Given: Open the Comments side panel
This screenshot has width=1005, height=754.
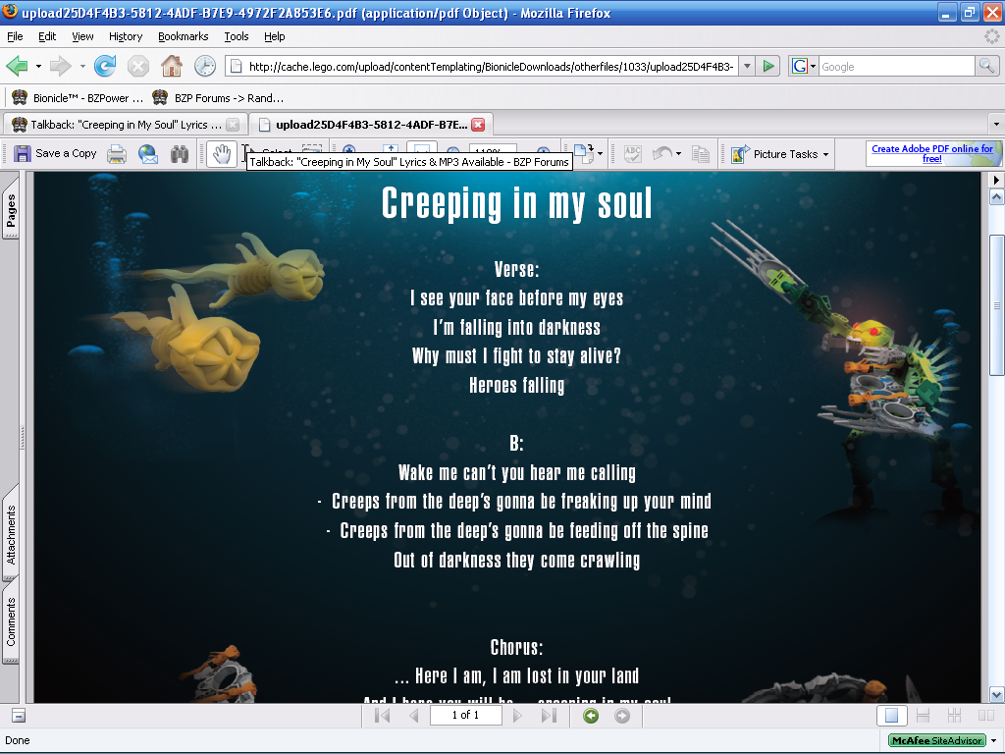Looking at the screenshot, I should point(11,621).
